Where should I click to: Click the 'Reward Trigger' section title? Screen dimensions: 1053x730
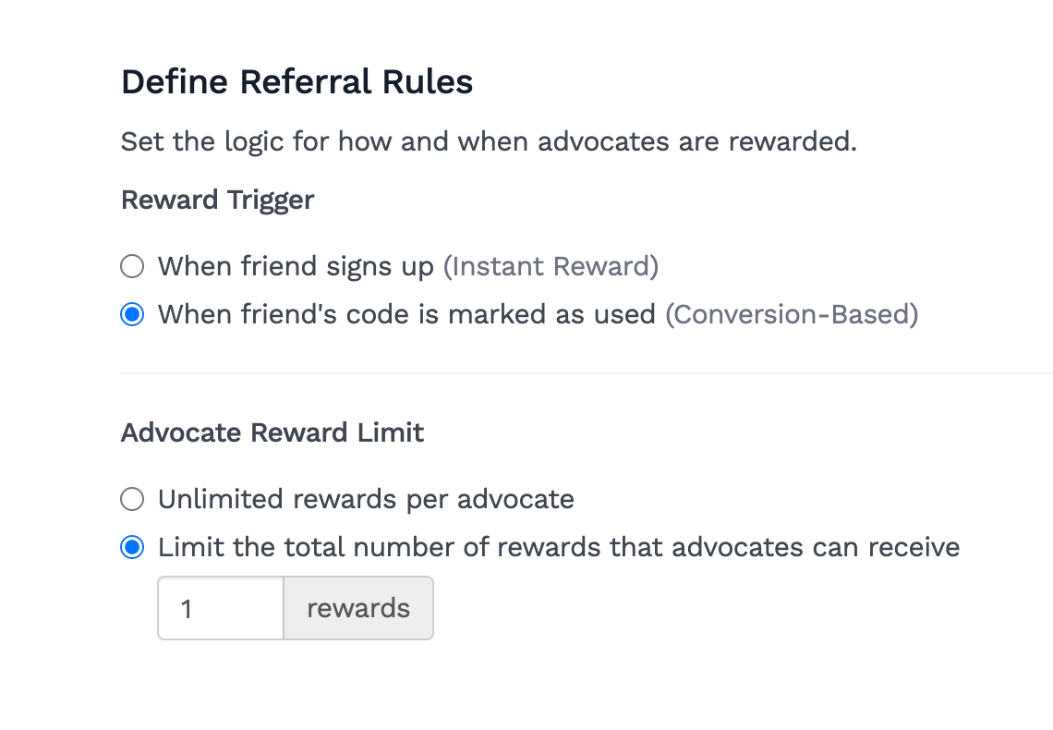click(217, 200)
